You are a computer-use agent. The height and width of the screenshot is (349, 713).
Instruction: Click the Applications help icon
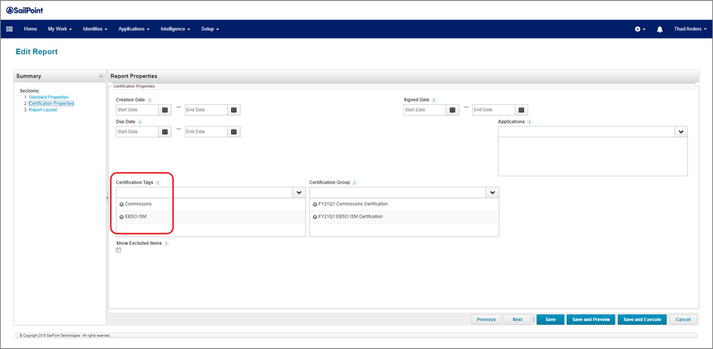(530, 122)
